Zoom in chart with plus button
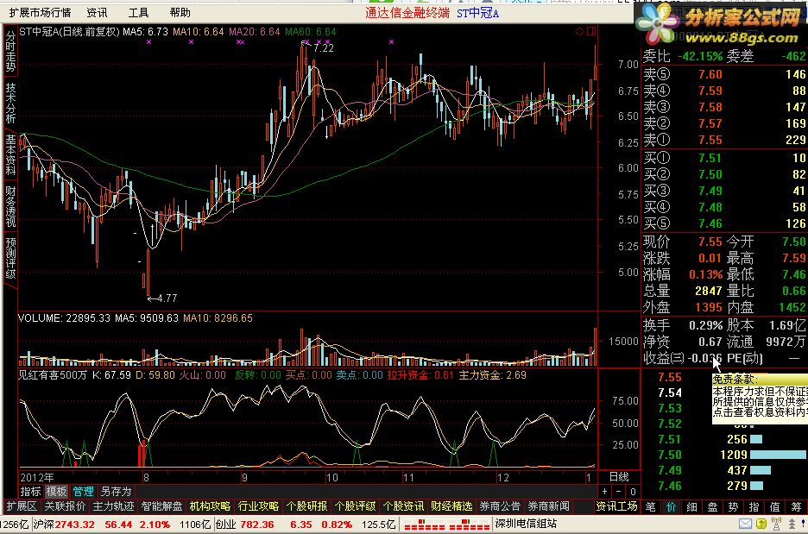808x534 pixels. tap(605, 491)
